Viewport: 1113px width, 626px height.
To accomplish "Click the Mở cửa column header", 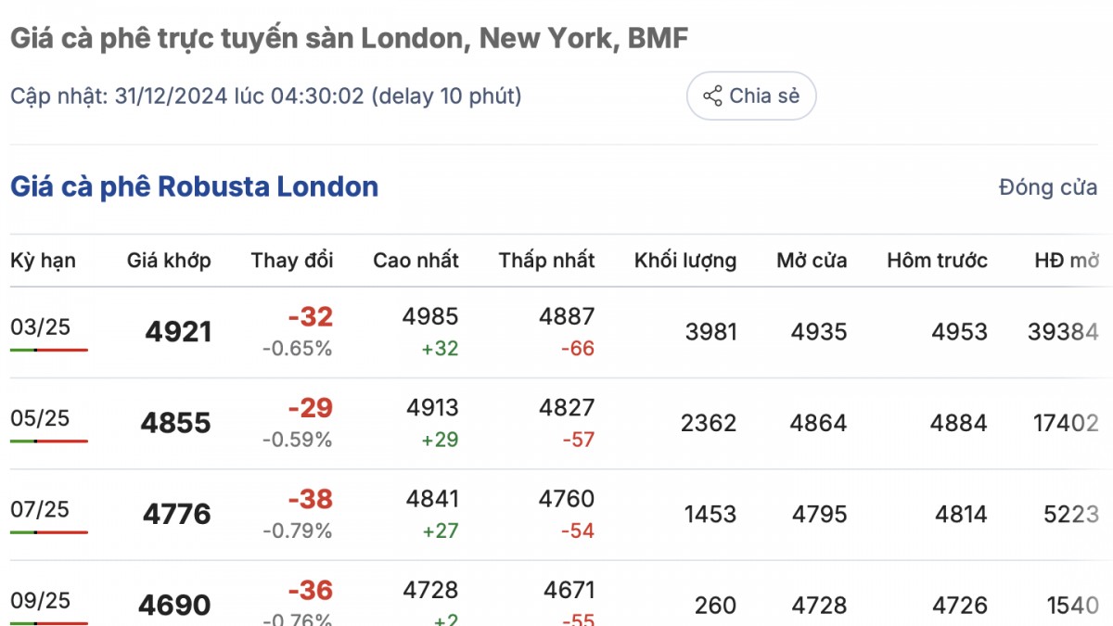I will (x=812, y=261).
